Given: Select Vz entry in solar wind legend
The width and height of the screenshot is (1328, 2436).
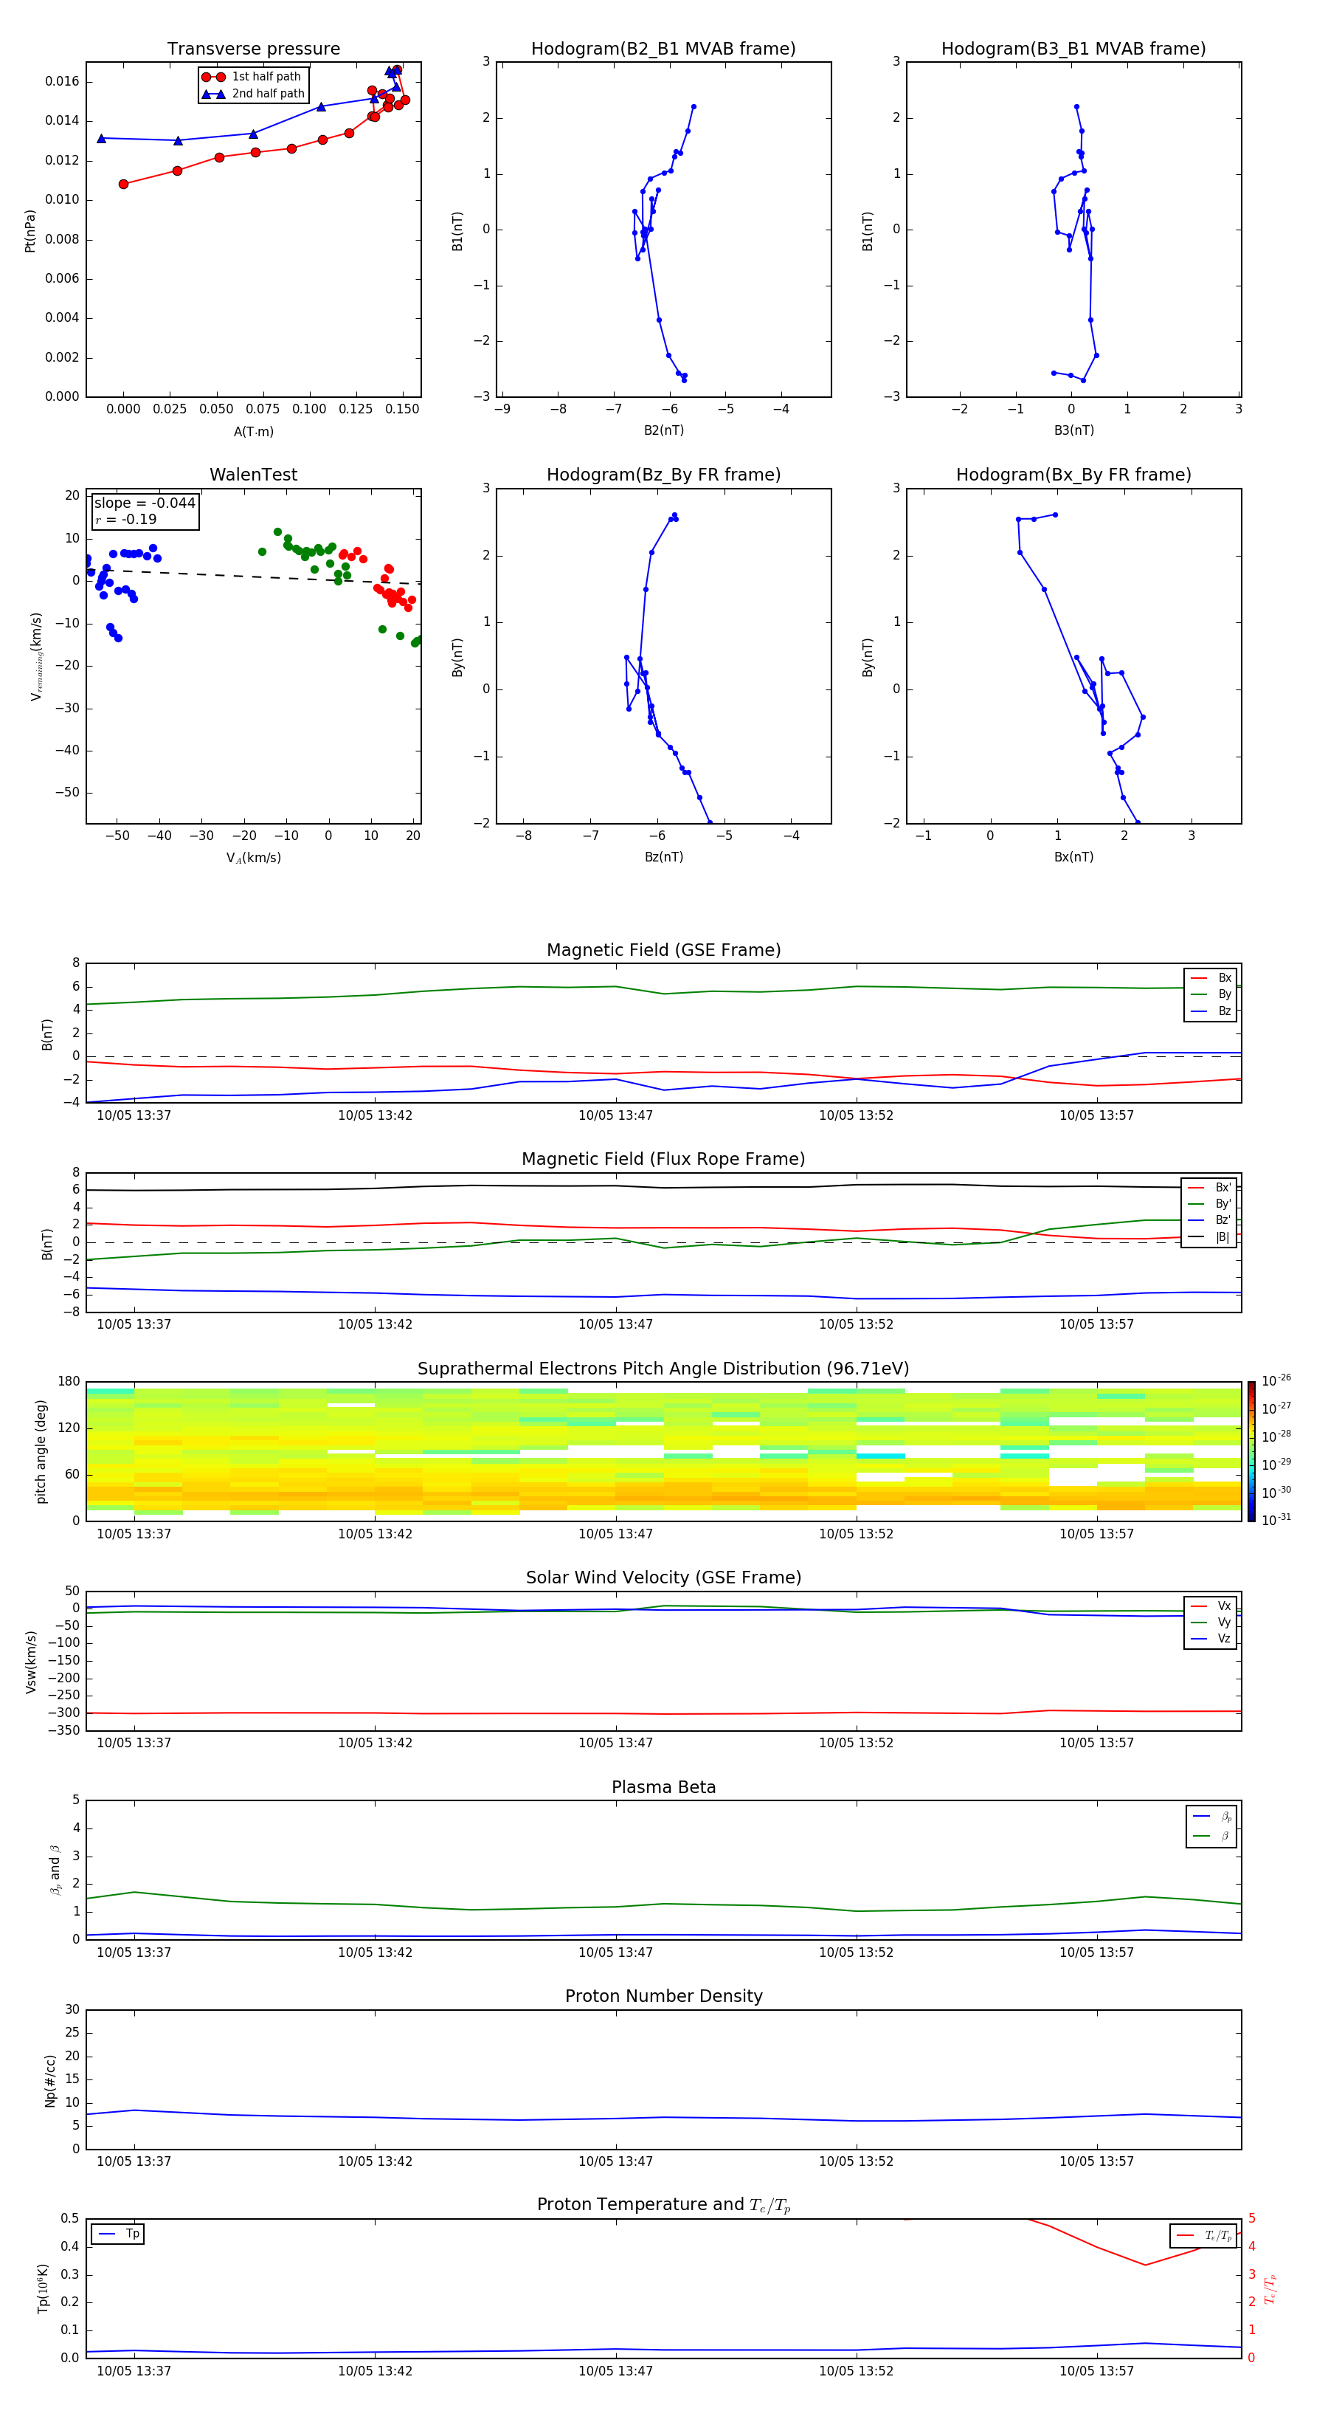Looking at the screenshot, I should (1211, 1639).
